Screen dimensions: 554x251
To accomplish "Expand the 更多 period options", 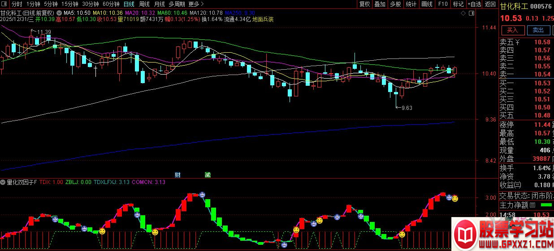I will pos(193,4).
